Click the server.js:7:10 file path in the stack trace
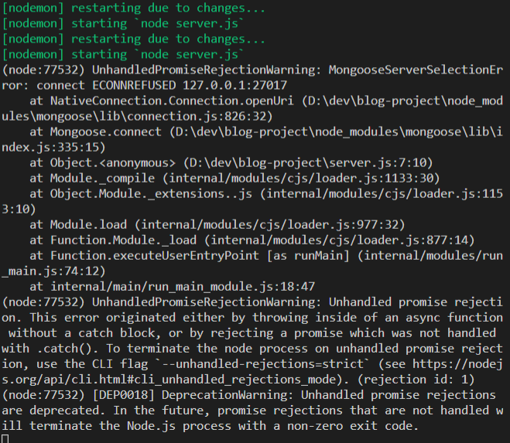This screenshot has height=443, width=510. 308,163
